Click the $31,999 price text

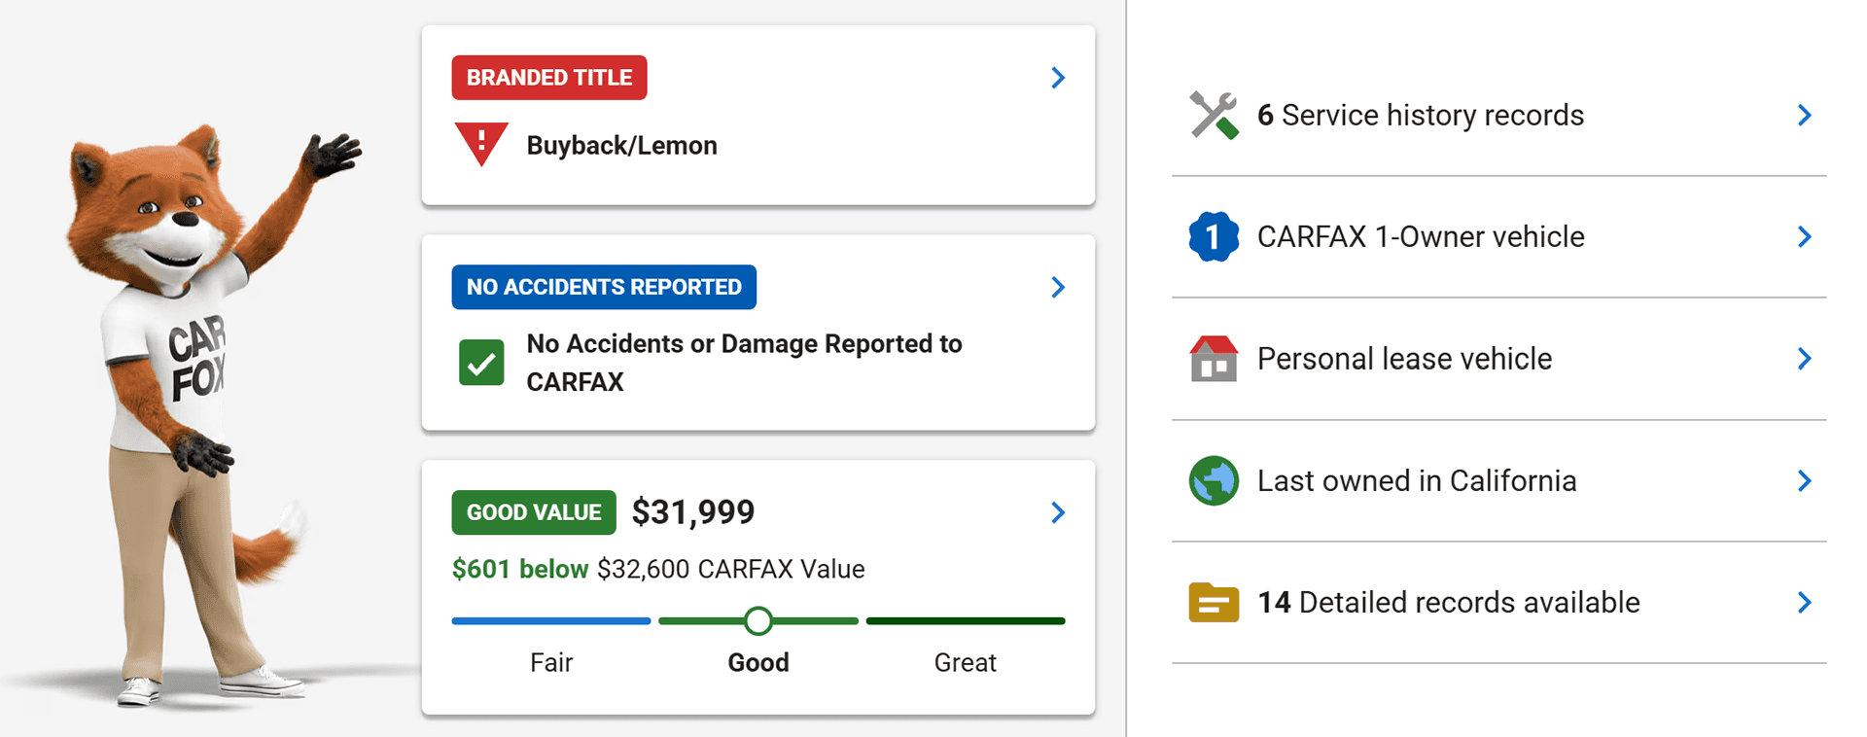click(693, 511)
